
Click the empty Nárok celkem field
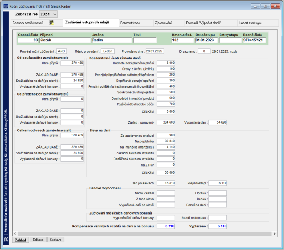(166, 193)
